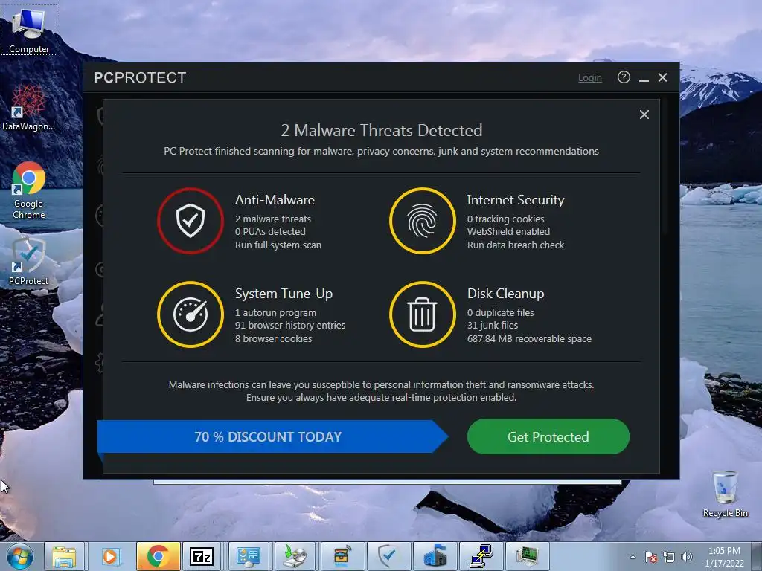Open the system monitor taskbar icon
The image size is (762, 571).
pos(527,556)
